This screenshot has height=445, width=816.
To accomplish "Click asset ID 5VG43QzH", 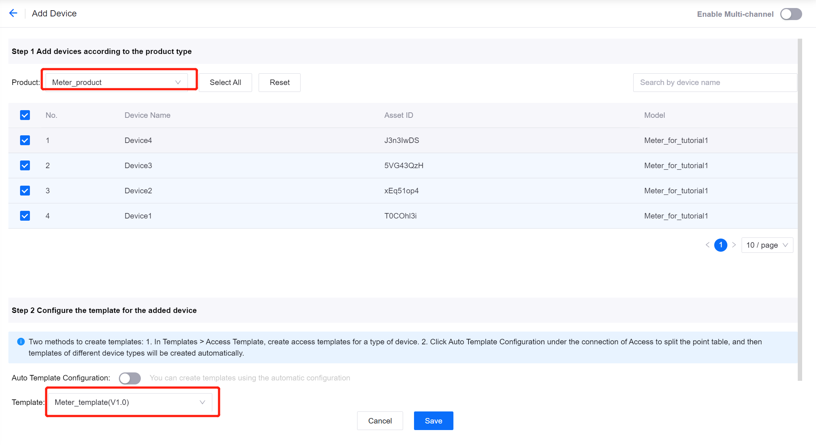I will [x=404, y=166].
